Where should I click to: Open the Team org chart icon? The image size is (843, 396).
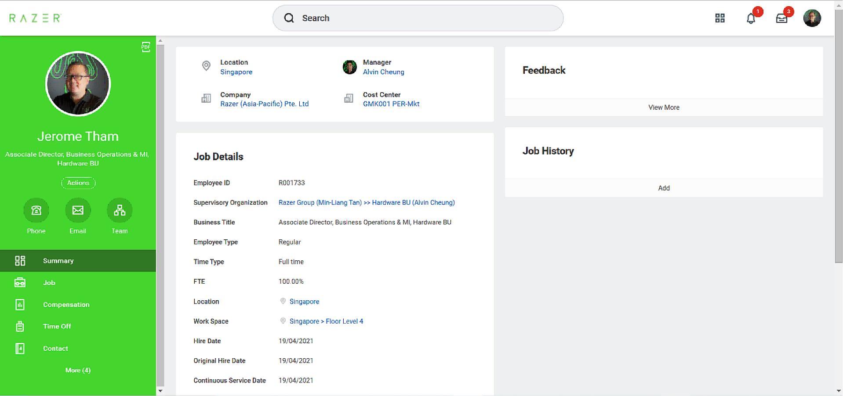click(120, 210)
